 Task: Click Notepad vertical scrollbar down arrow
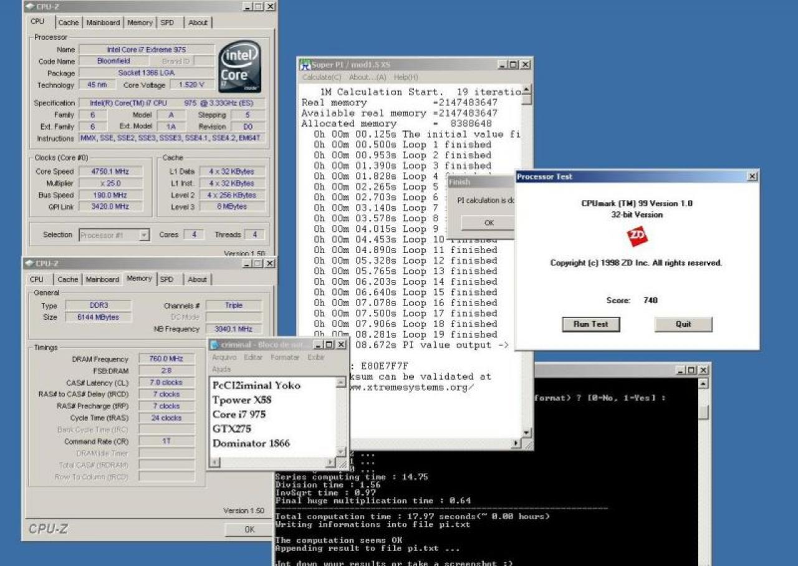point(341,452)
